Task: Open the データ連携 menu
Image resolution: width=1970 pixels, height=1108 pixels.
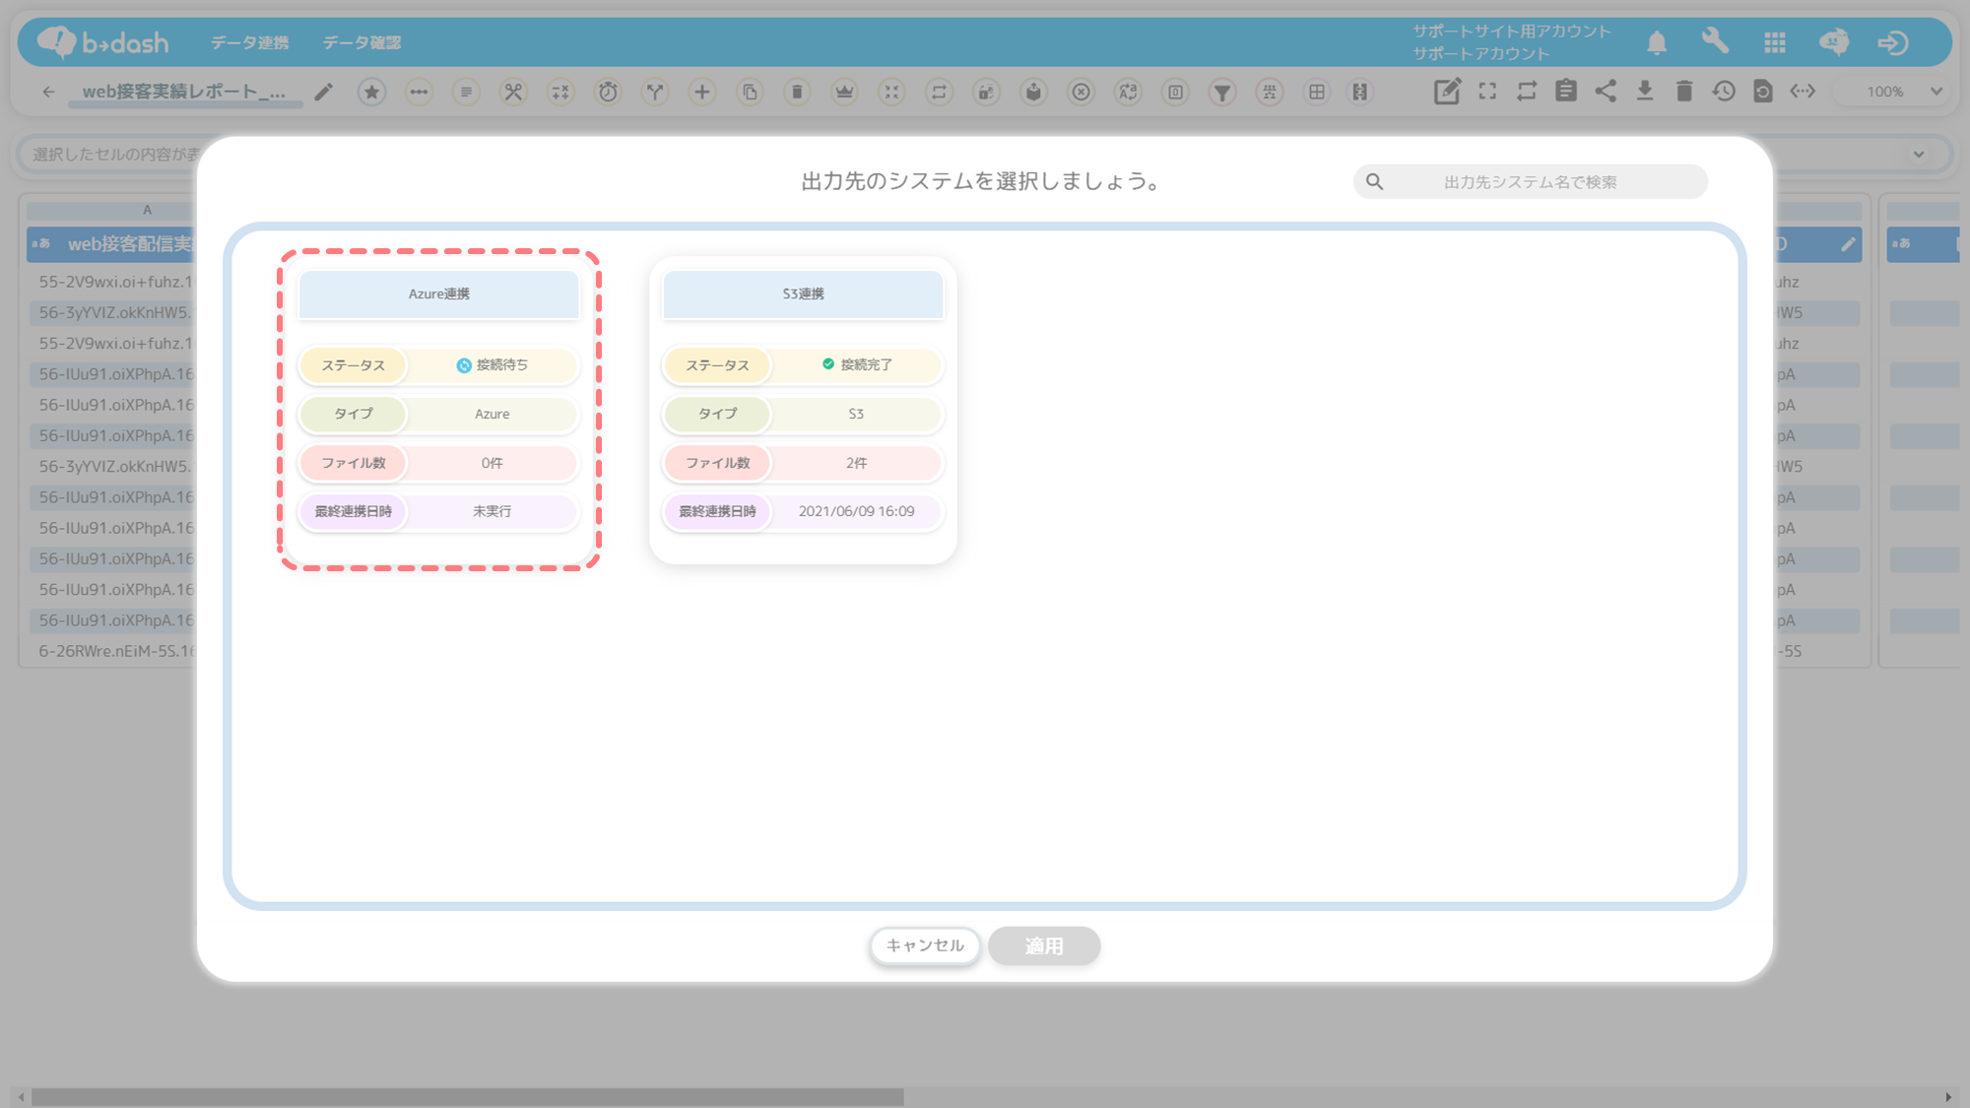Action: [249, 42]
